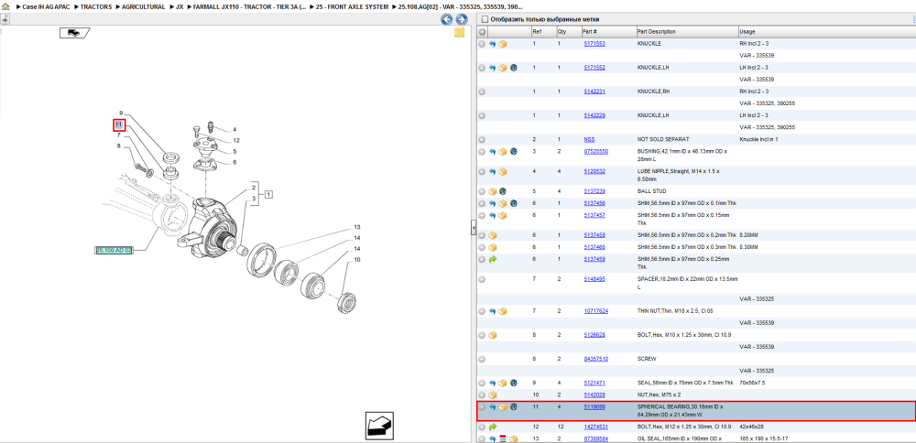Open the JX breadcrumb
Screen dimensions: 916x443
[180, 6]
